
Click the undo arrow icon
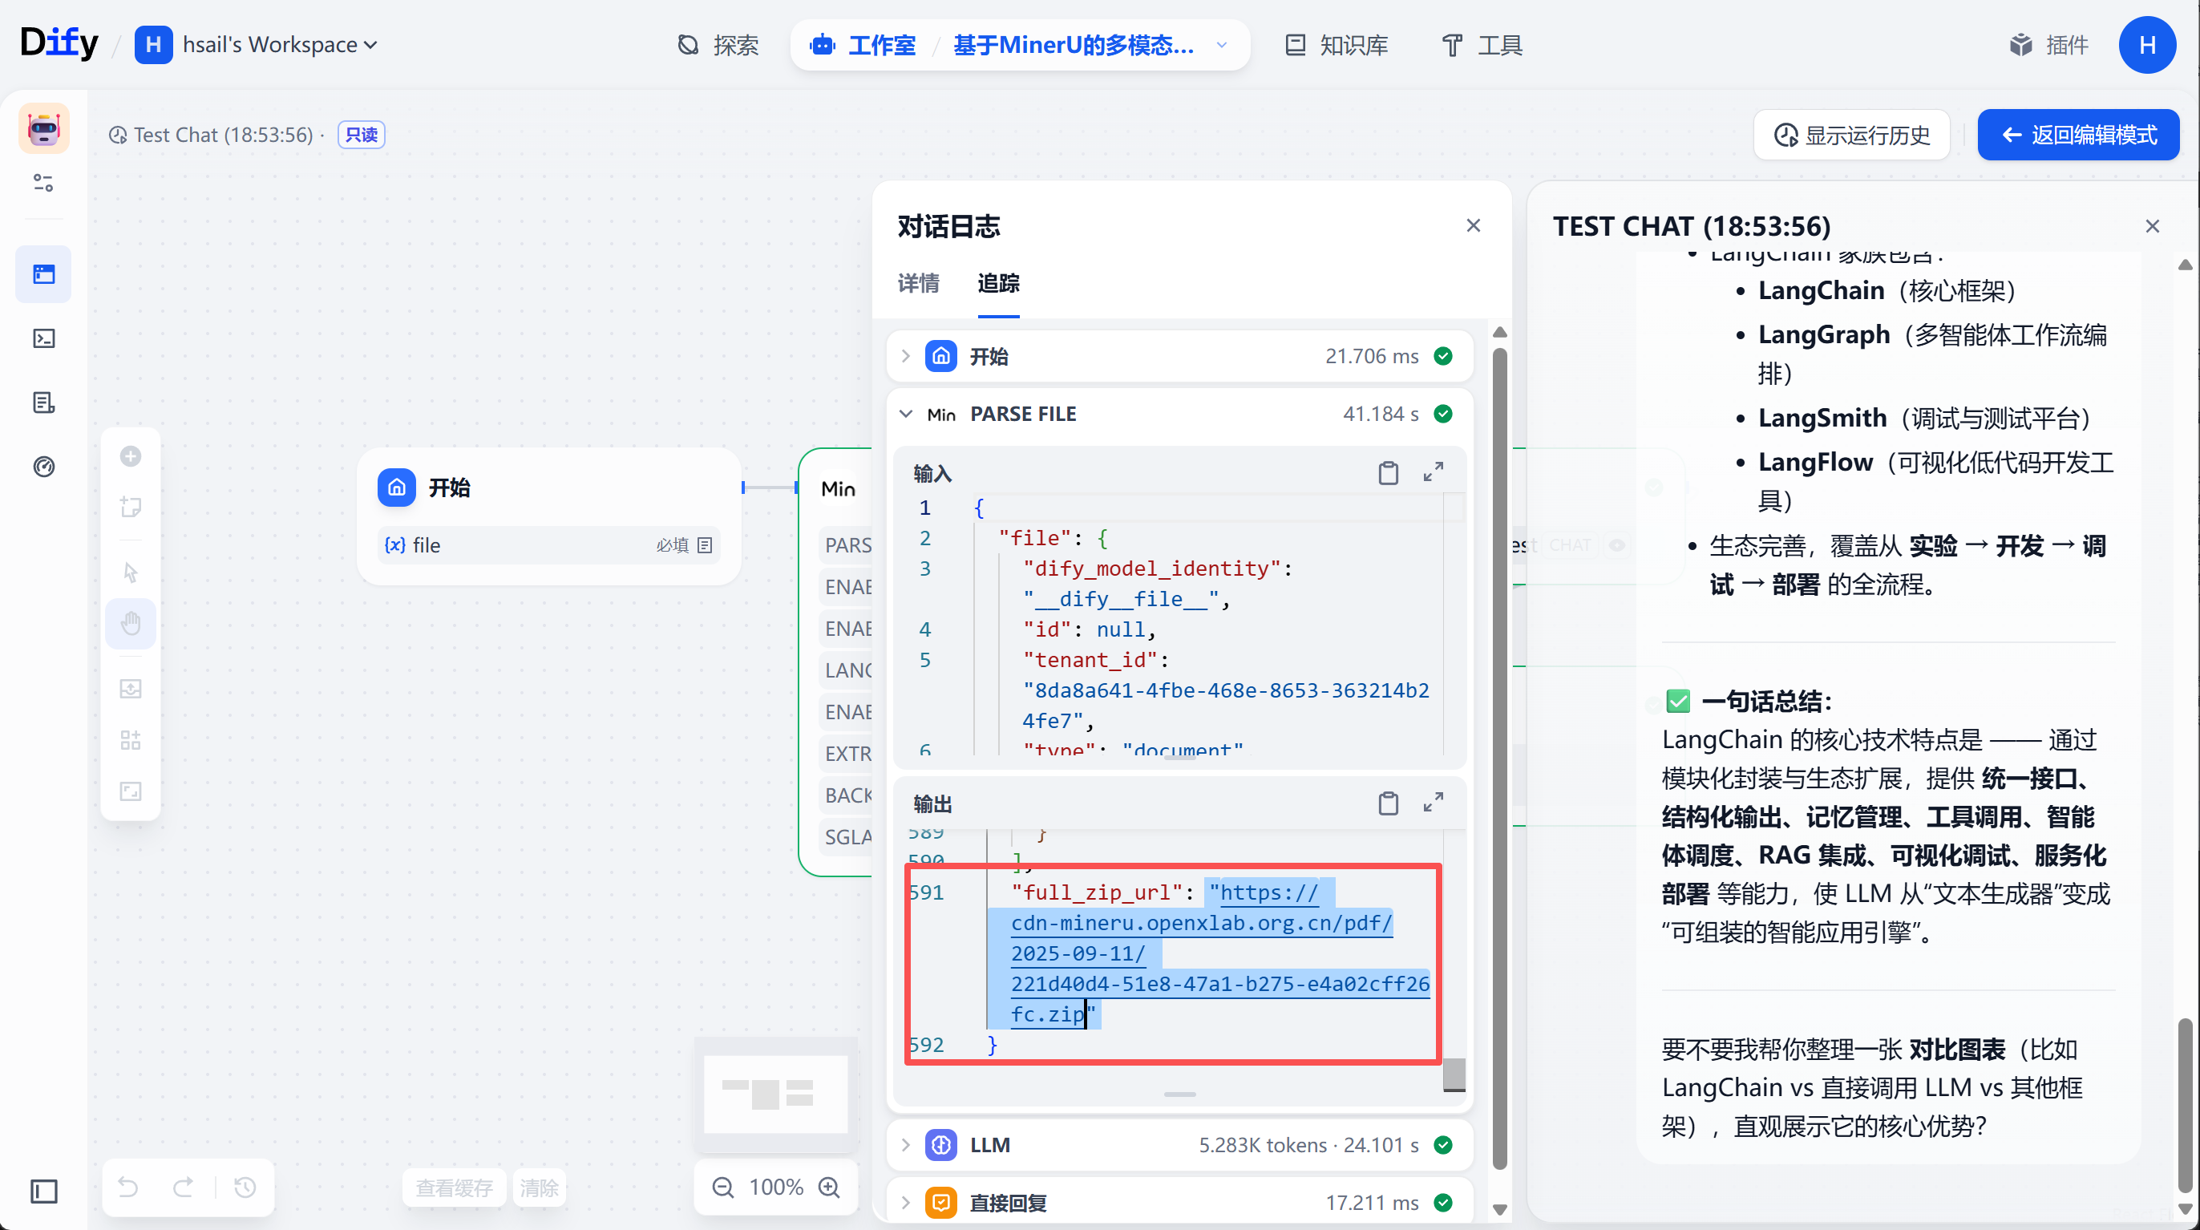click(128, 1187)
